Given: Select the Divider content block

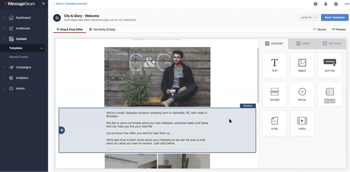Looking at the screenshot, I should (275, 95).
